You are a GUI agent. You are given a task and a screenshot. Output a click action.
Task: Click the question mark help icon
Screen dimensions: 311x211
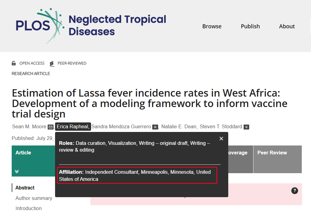pyautogui.click(x=294, y=191)
